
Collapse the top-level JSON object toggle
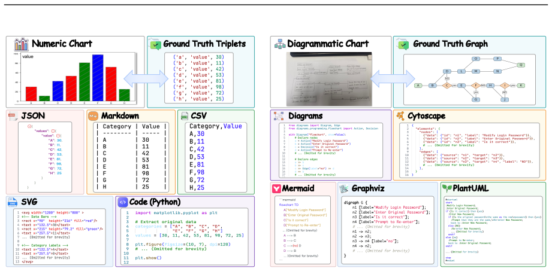30,126
